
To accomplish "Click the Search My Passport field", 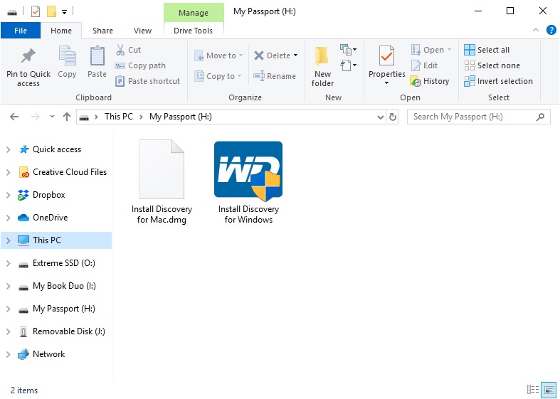I will tap(479, 117).
